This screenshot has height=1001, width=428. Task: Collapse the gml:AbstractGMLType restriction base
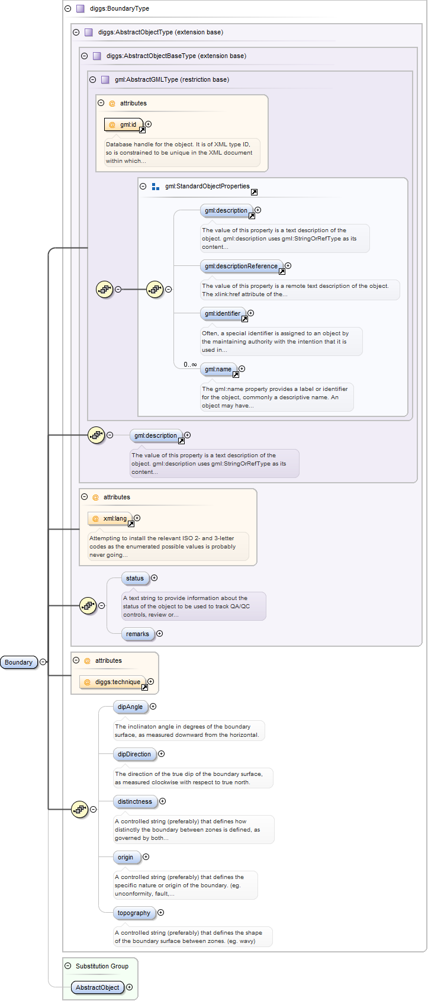pyautogui.click(x=92, y=79)
